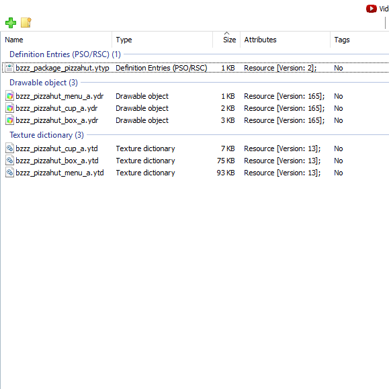Collapse the Definition Entries (PSO/RSC) group
The width and height of the screenshot is (389, 389).
pyautogui.click(x=65, y=54)
